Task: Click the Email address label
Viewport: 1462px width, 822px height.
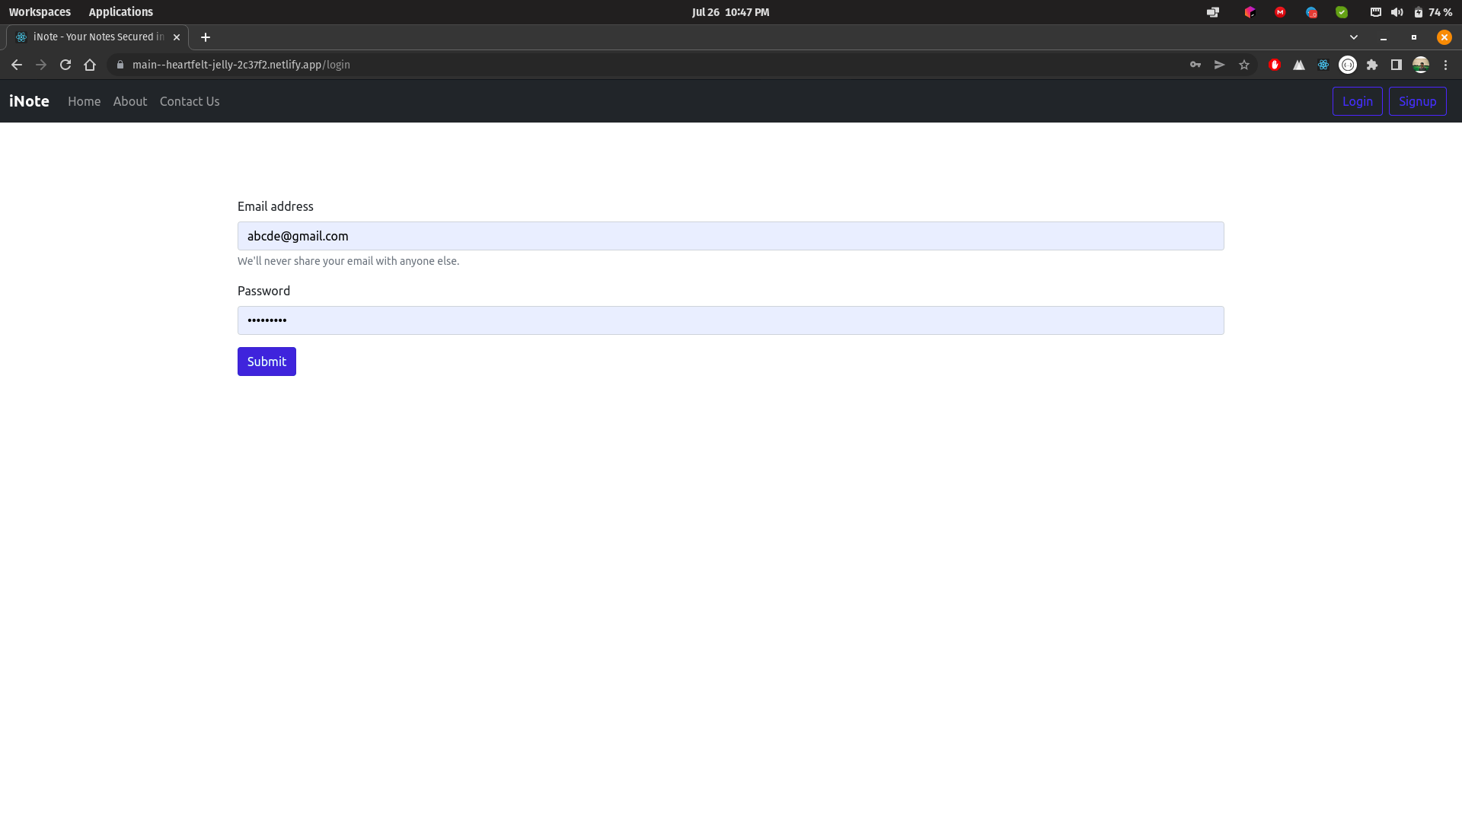Action: (x=276, y=206)
